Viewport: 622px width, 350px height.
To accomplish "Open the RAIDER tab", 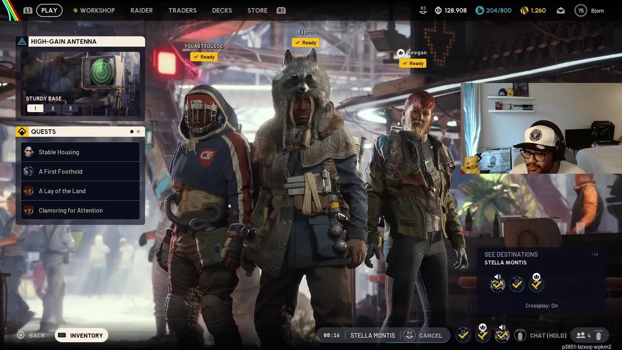I will coord(141,10).
